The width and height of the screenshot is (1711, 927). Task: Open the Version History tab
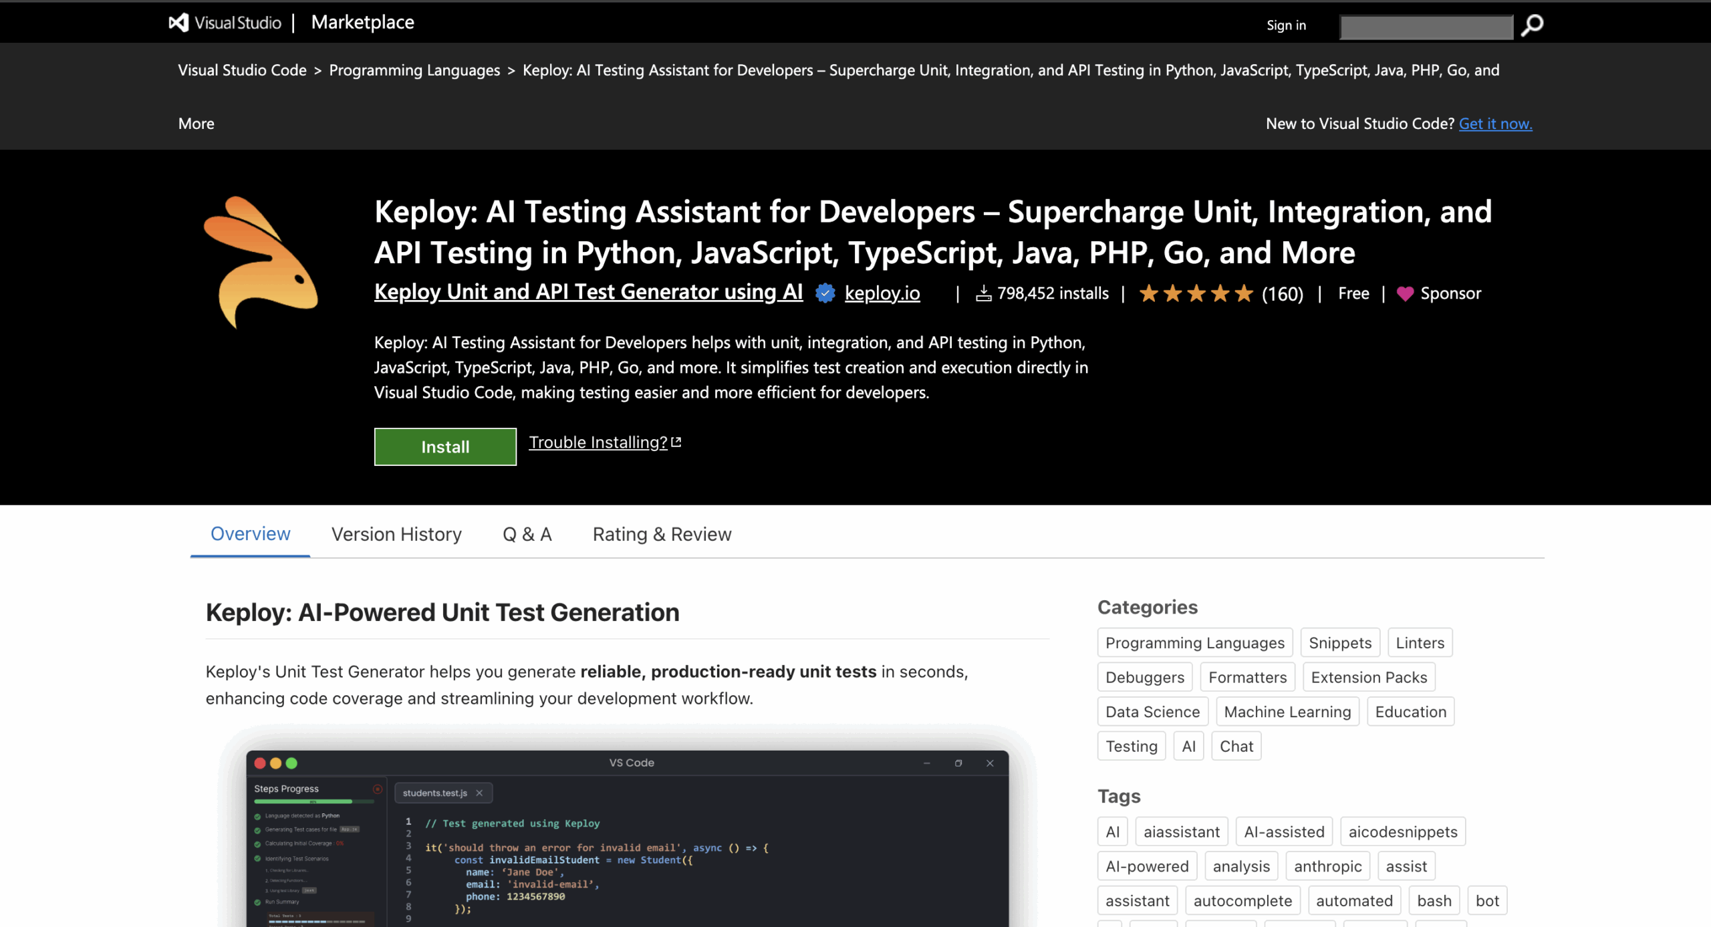396,534
